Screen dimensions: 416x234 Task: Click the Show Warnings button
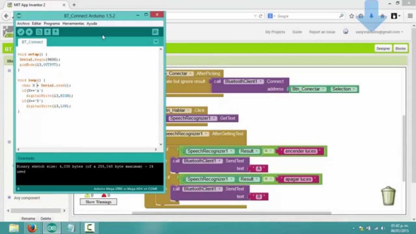point(98,202)
